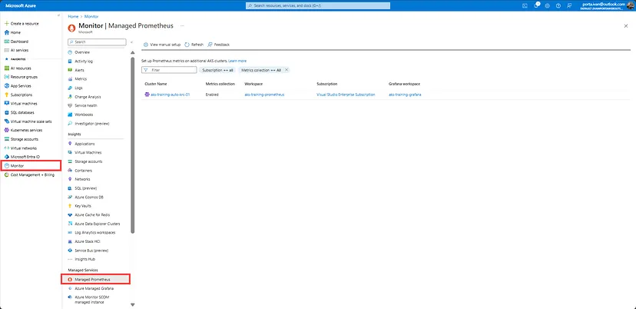Image resolution: width=636 pixels, height=309 pixels.
Task: Click Create a resource plus icon
Action: tap(6, 24)
